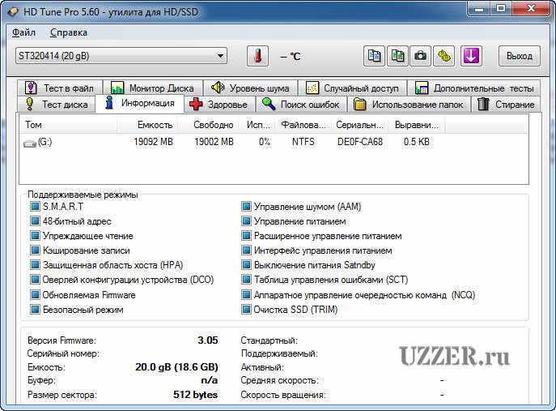This screenshot has height=411, width=556.
Task: Select the G: volume drive icon
Action: [x=31, y=143]
